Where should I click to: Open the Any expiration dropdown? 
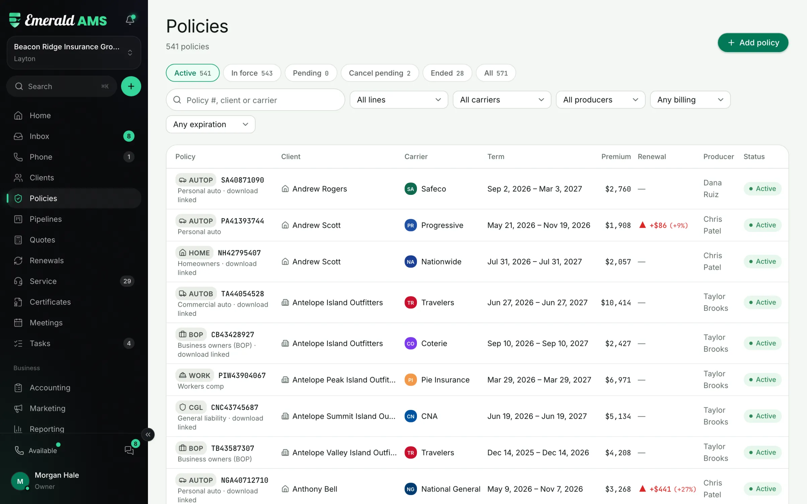pos(210,124)
